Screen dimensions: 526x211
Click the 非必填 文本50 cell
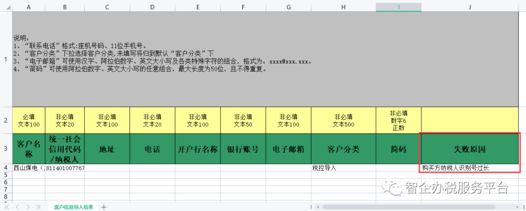click(243, 120)
